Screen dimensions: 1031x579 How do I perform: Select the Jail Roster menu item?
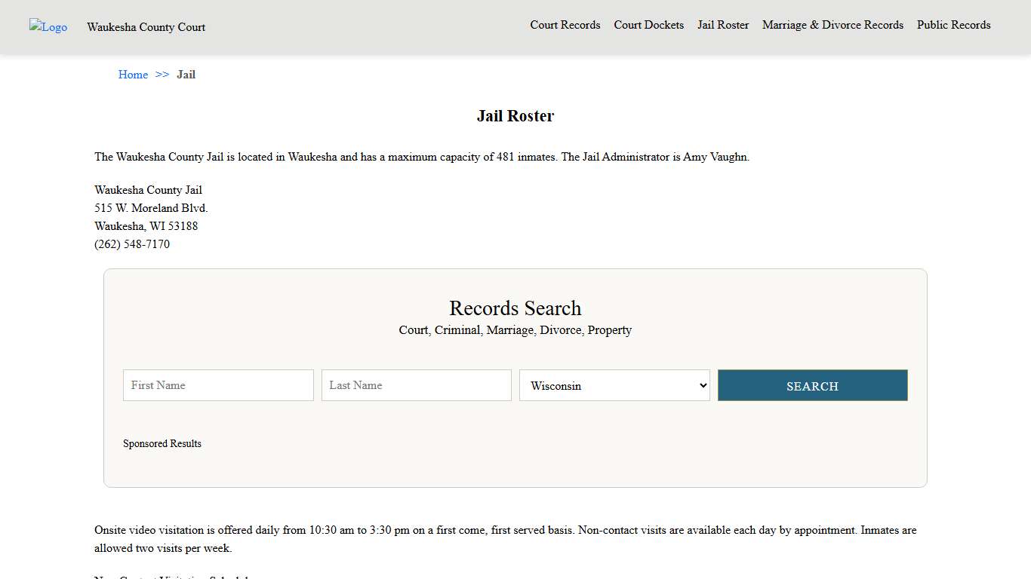click(723, 25)
